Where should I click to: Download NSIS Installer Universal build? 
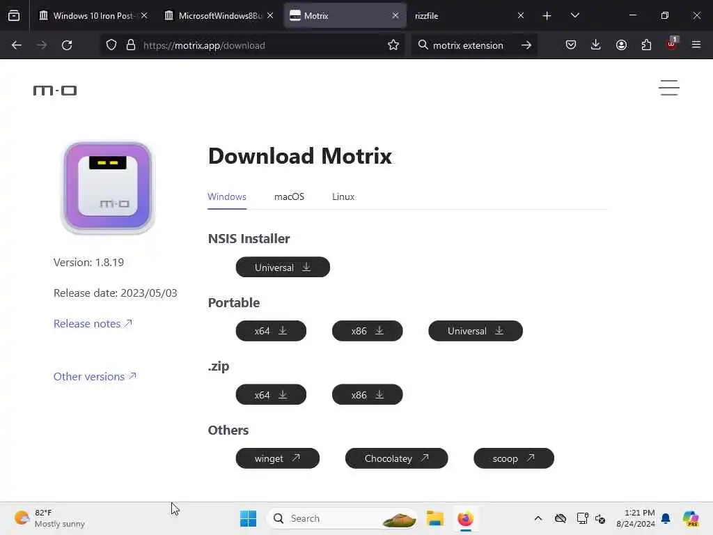(283, 267)
